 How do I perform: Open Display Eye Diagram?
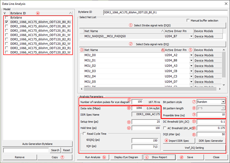pos(126,157)
